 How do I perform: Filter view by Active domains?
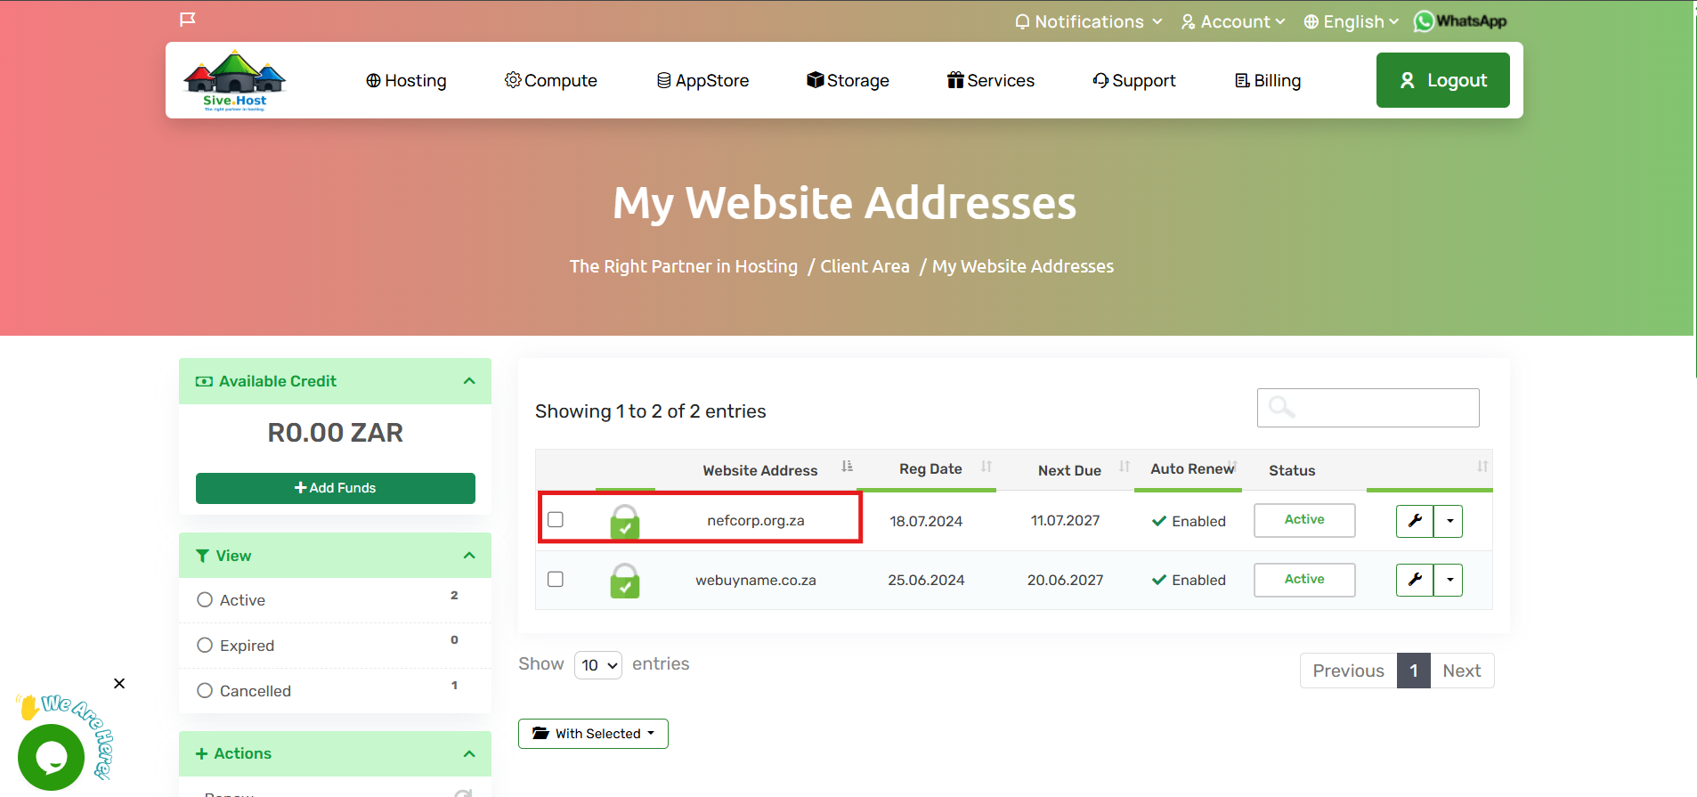[205, 600]
